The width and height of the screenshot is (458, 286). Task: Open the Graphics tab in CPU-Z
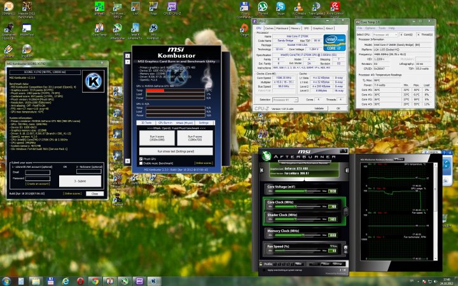pyautogui.click(x=318, y=29)
